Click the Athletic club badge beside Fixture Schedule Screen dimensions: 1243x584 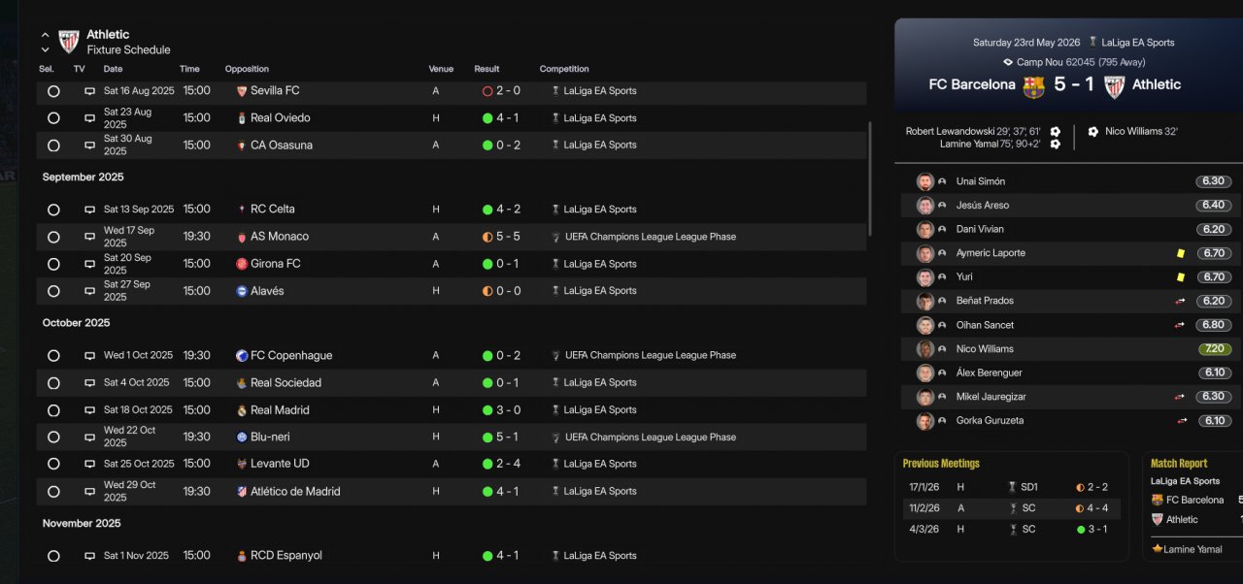pos(68,42)
